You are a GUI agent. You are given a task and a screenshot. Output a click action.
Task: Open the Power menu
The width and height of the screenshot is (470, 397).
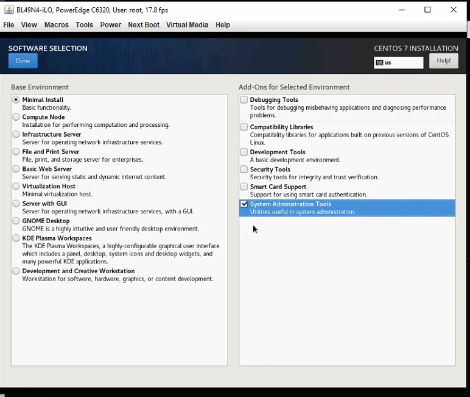coord(111,25)
